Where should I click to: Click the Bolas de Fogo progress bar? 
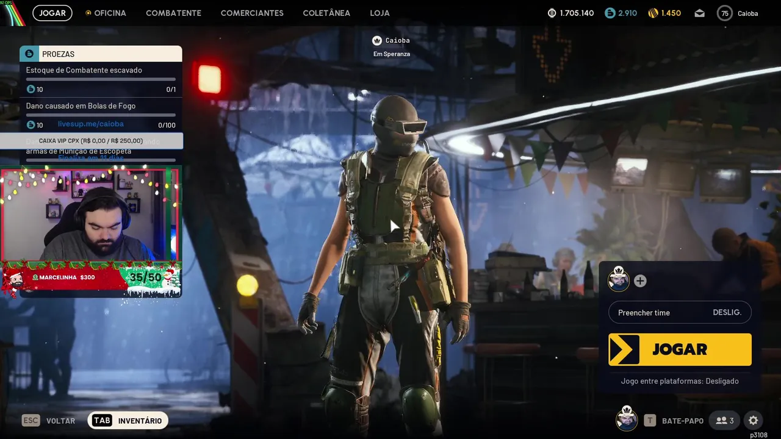101,115
